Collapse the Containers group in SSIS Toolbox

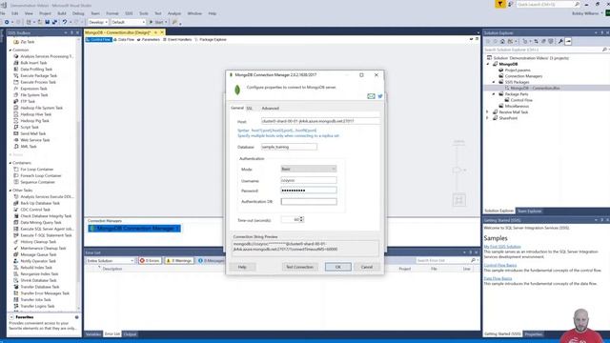10,163
